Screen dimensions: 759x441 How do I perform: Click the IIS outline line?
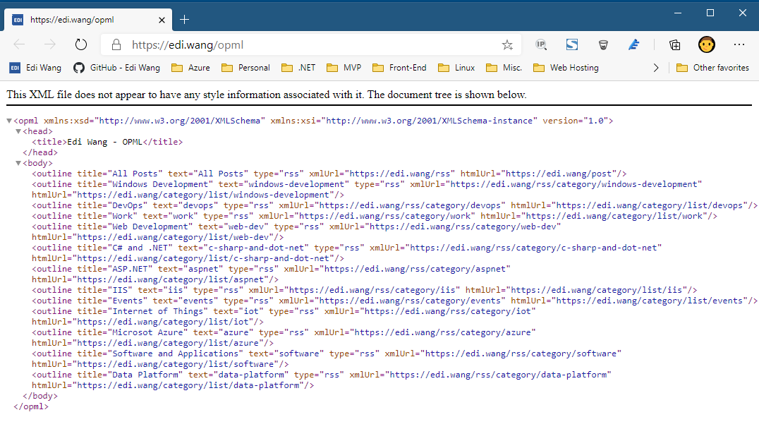364,291
